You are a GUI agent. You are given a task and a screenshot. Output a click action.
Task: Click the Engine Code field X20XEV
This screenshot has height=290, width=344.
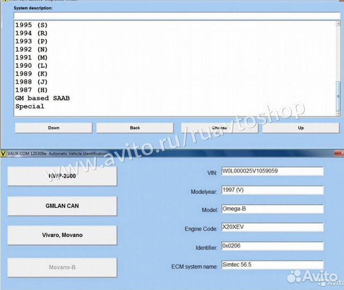(x=273, y=227)
